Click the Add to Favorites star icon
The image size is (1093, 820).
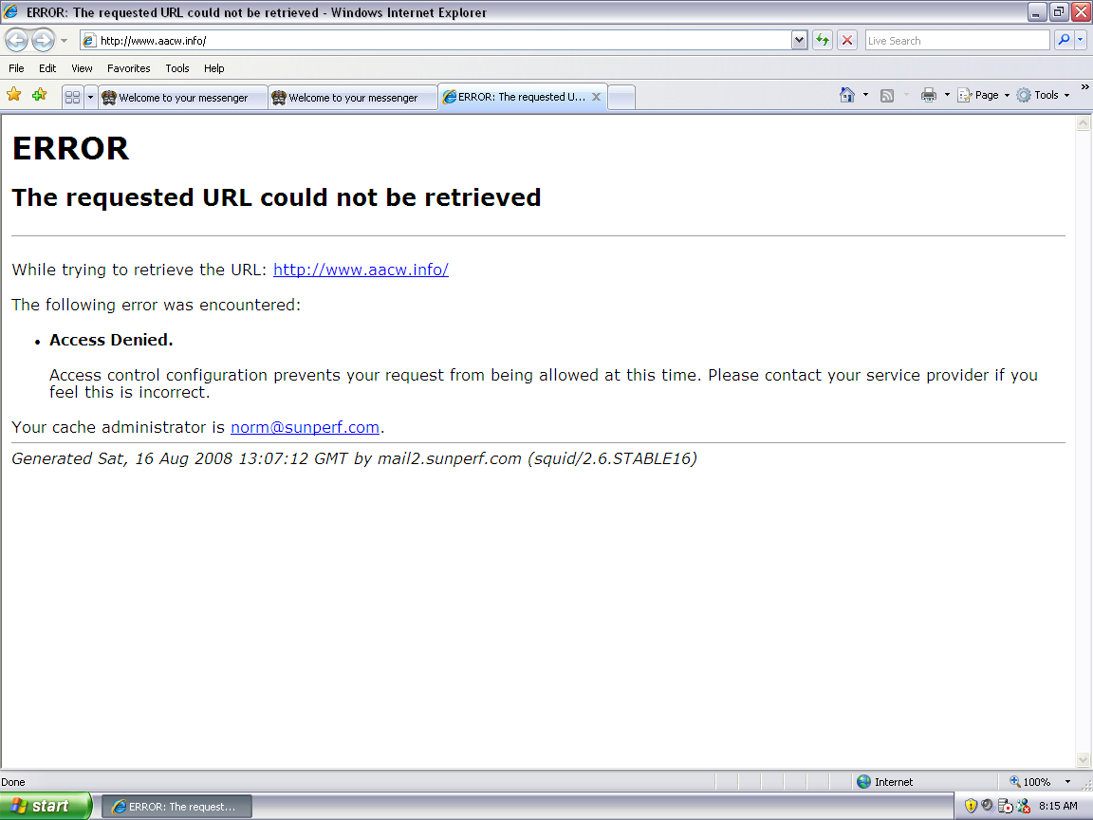(x=39, y=95)
